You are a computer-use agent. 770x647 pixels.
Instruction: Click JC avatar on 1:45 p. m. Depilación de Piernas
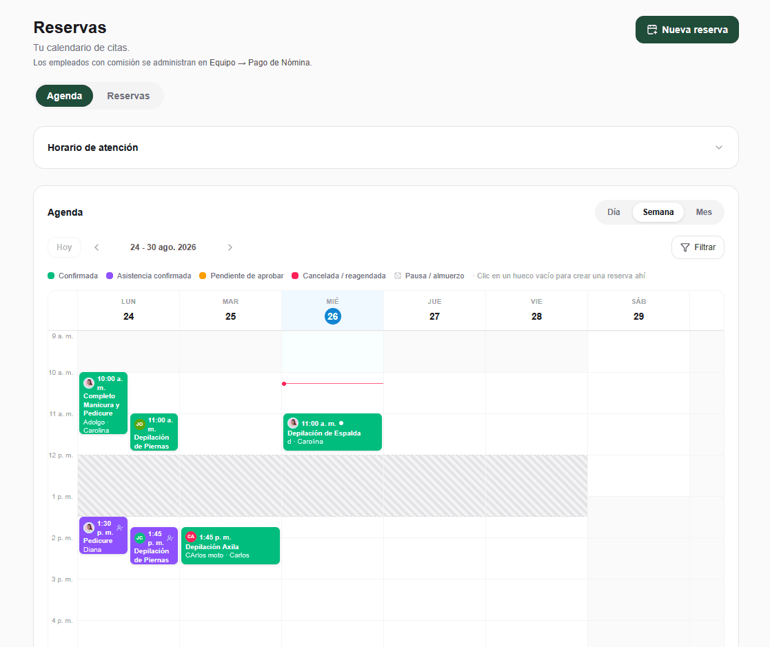[x=140, y=538]
